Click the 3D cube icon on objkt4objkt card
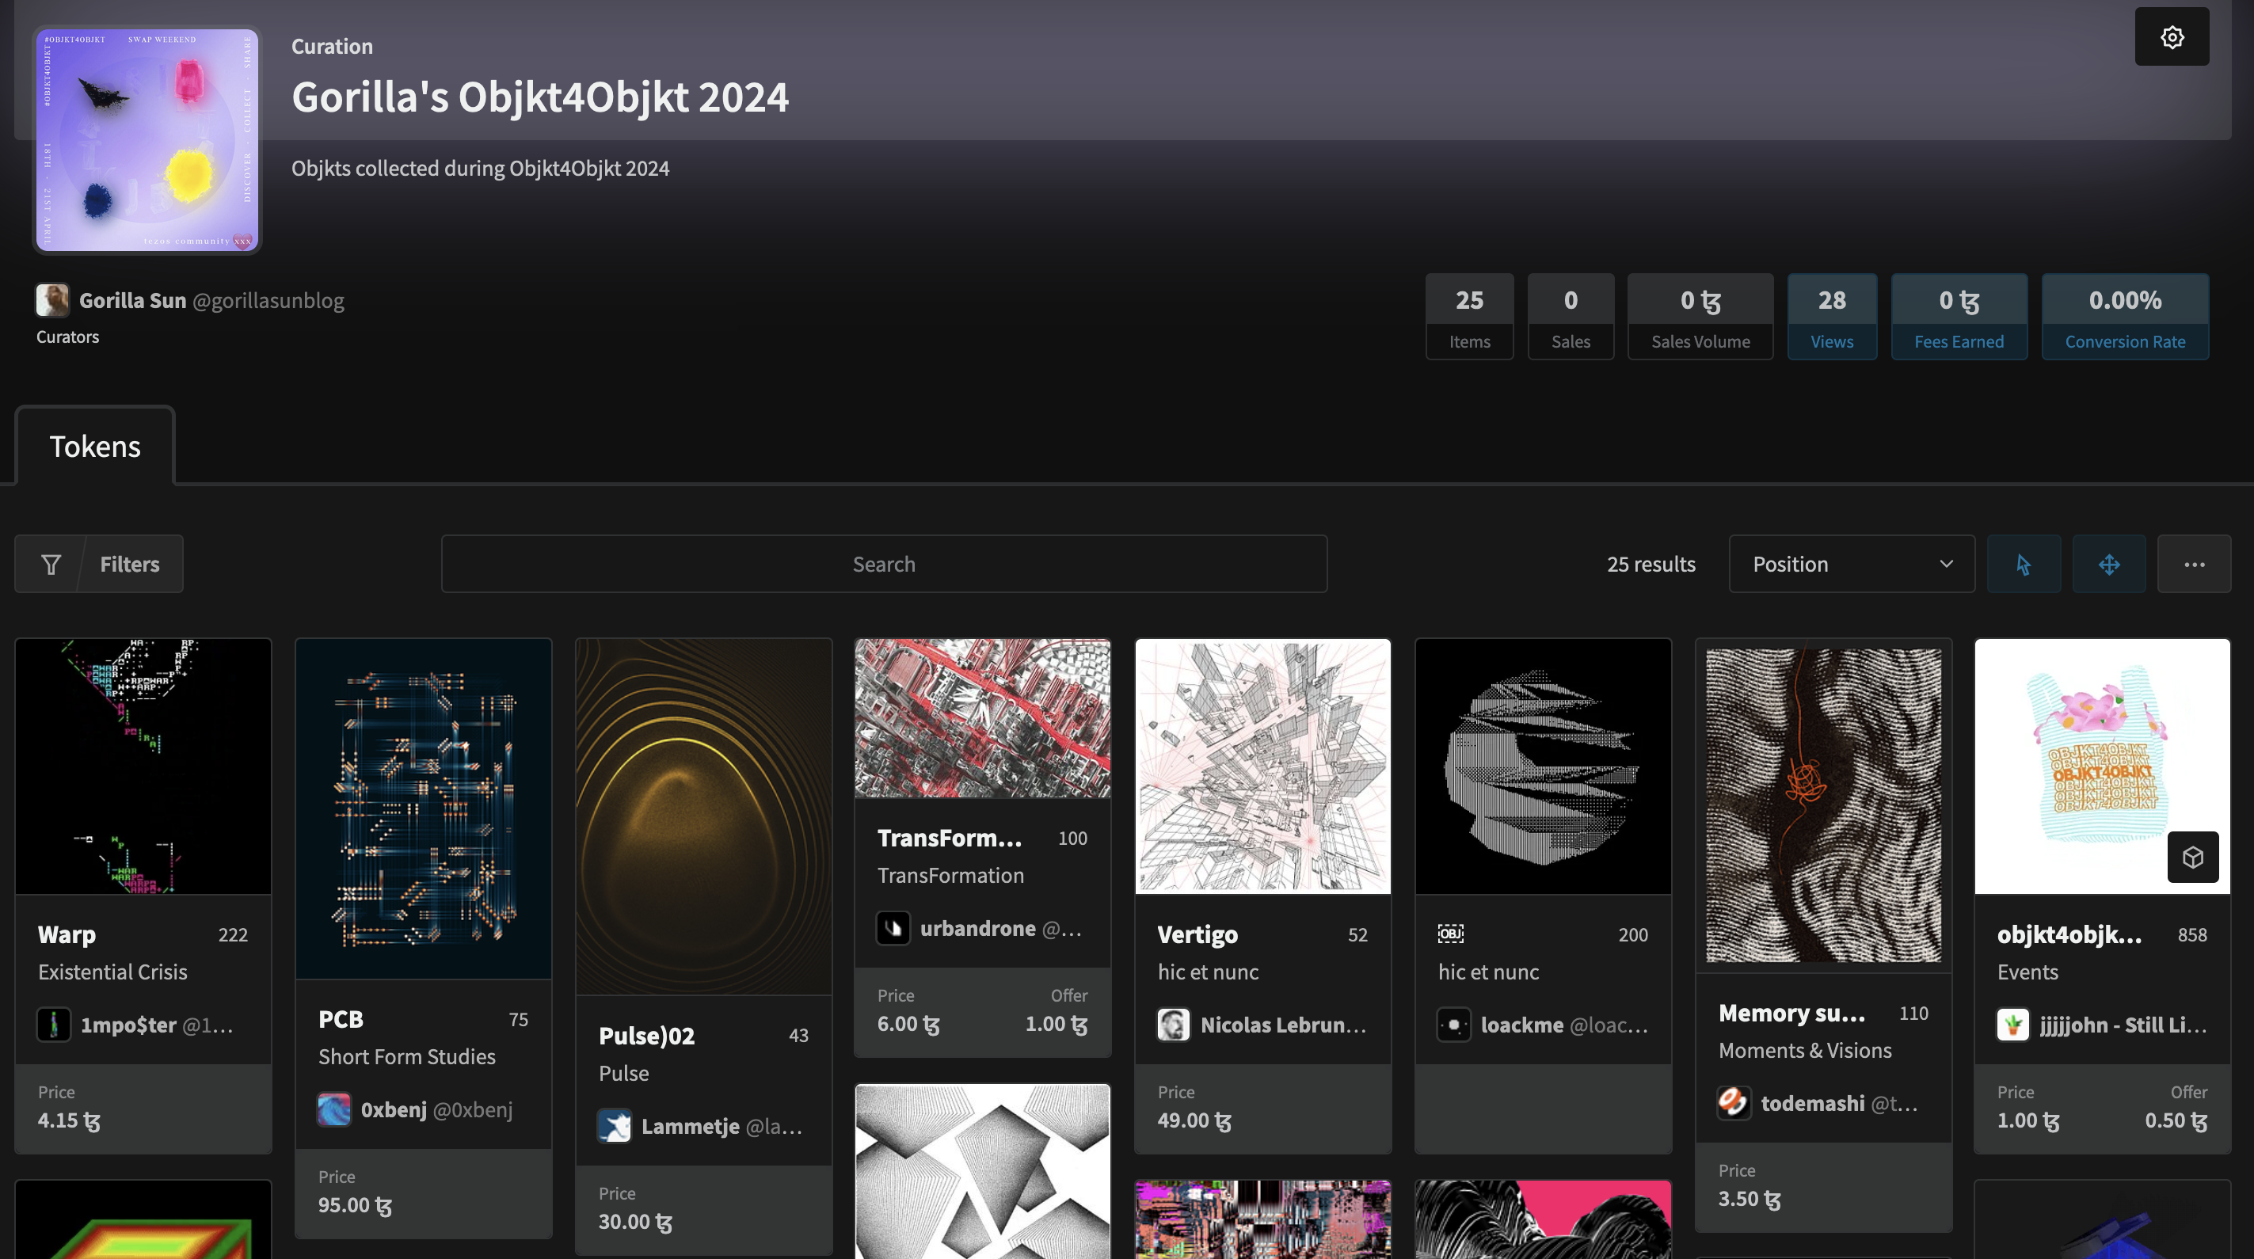This screenshot has width=2254, height=1259. click(x=2192, y=857)
